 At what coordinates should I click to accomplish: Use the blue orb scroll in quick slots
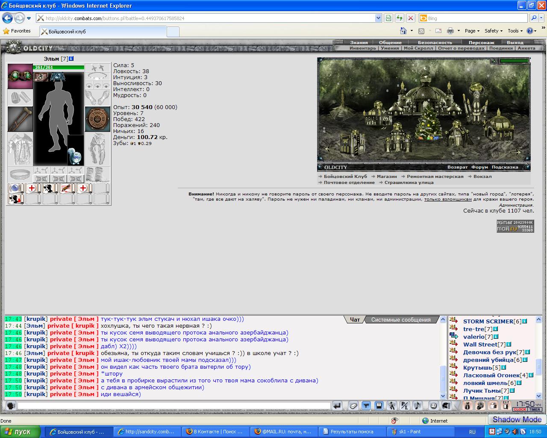coord(15,189)
